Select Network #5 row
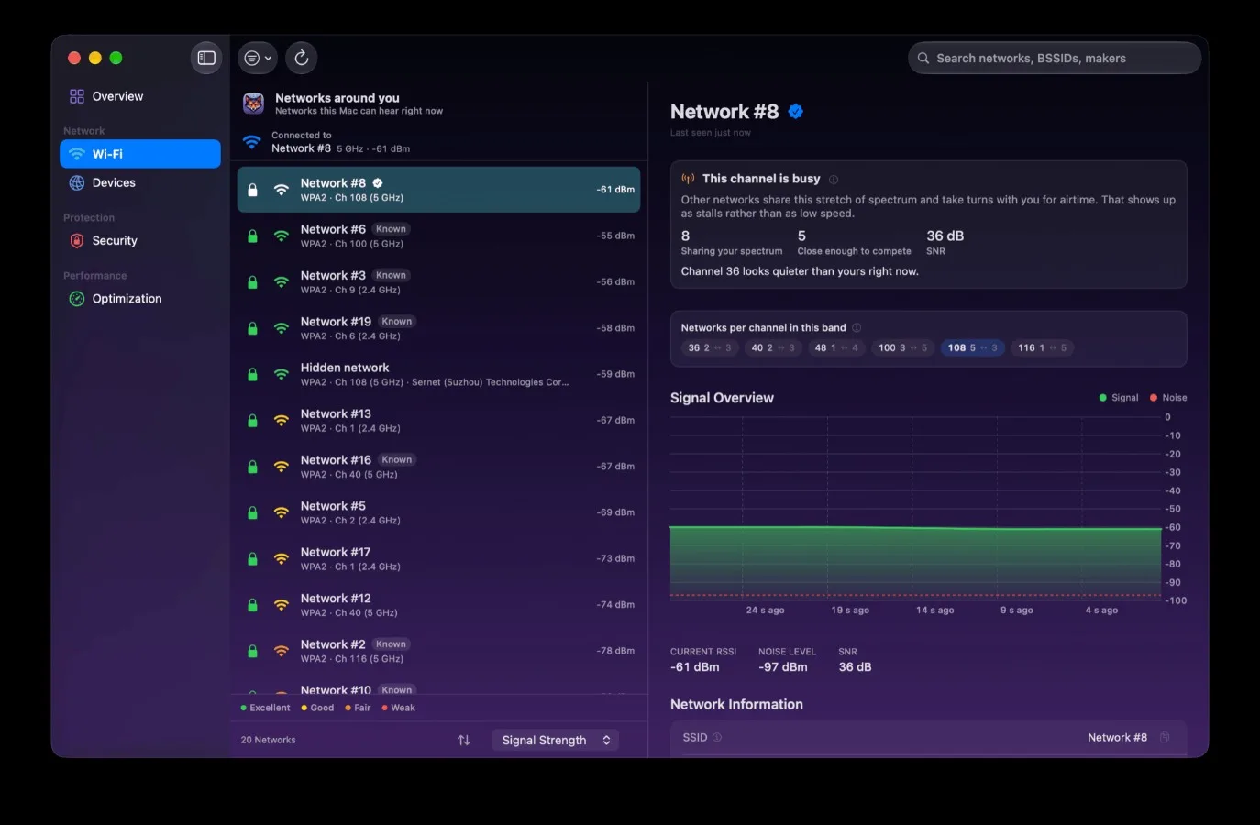Image resolution: width=1260 pixels, height=825 pixels. pos(438,512)
